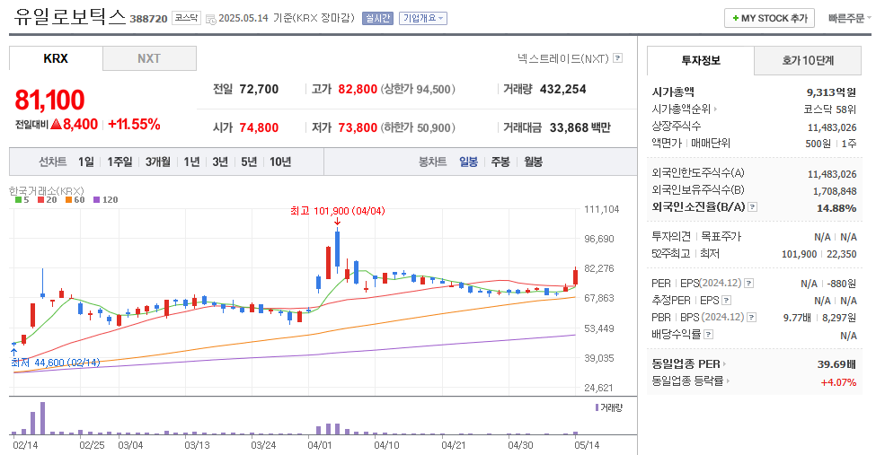The width and height of the screenshot is (876, 455).
Task: Follow the 동일업종 등락률 arrow link
Action: point(728,381)
